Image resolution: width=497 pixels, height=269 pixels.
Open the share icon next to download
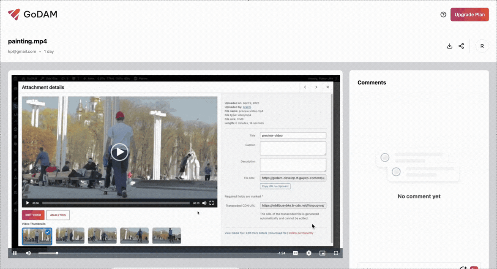coord(461,46)
